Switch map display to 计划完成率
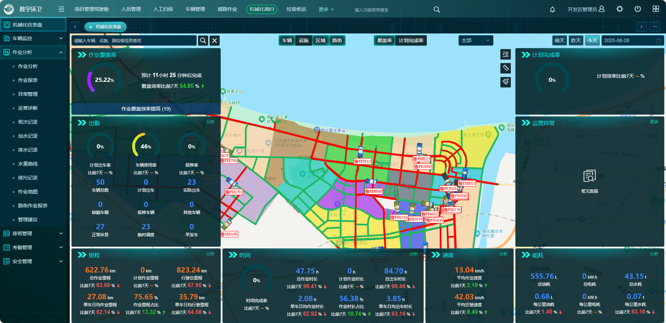 (411, 41)
